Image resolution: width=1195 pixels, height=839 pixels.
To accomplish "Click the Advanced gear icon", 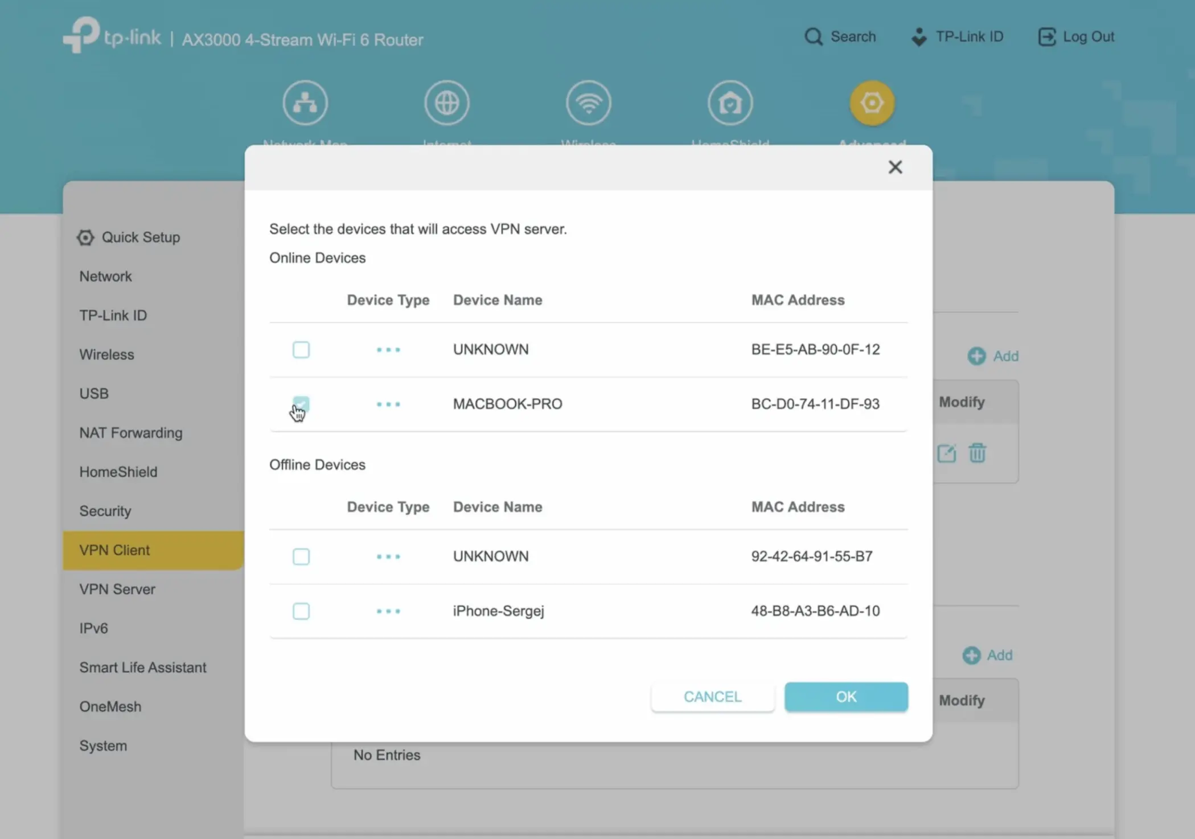I will (x=872, y=103).
